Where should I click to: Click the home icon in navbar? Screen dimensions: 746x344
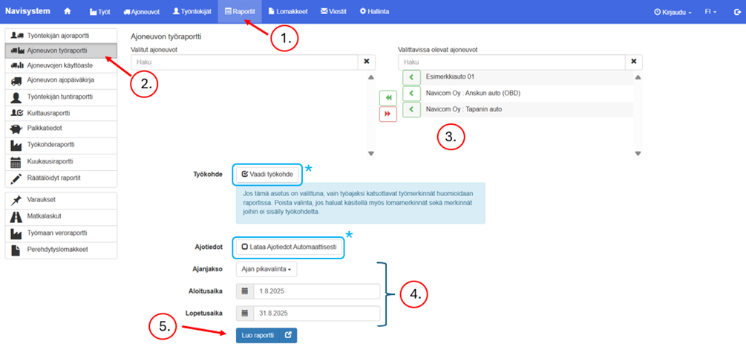click(68, 12)
